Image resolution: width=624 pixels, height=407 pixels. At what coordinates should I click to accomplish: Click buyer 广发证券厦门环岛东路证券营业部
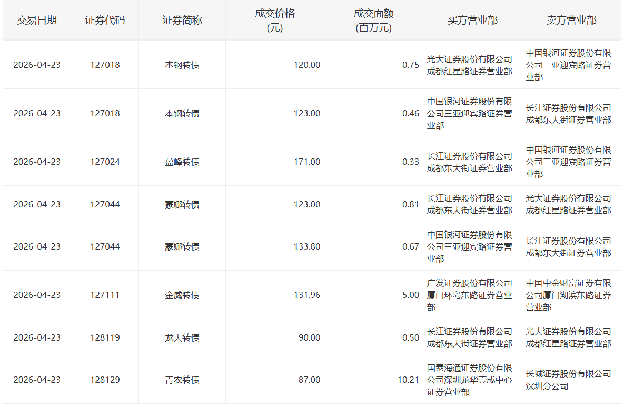[470, 295]
